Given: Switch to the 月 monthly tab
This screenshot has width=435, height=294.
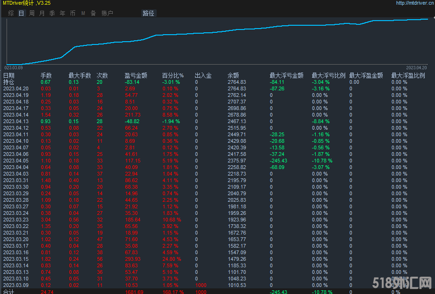Looking at the screenshot, I should [42, 14].
